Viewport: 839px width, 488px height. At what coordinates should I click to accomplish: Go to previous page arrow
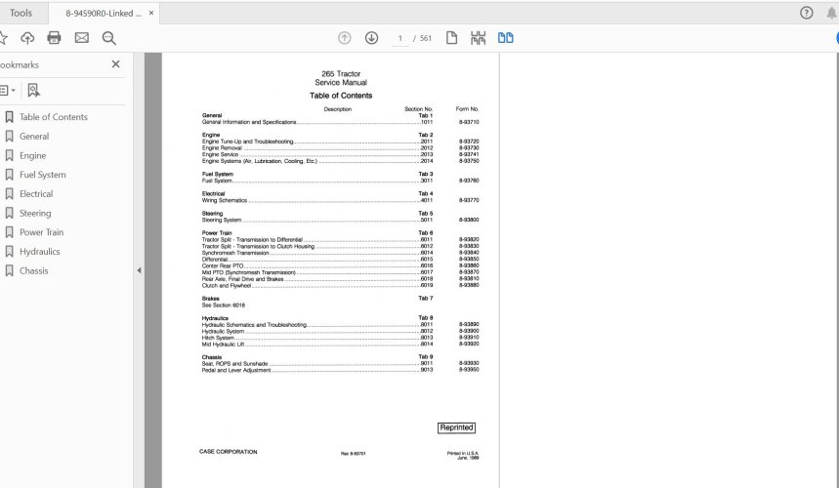345,38
